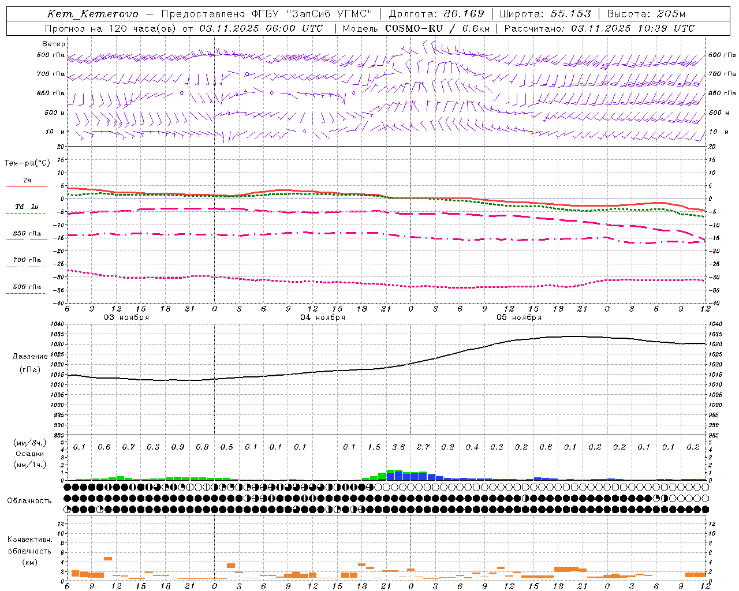This screenshot has height=591, width=739.
Task: Click the '0.7' precipitation value
Action: click(129, 447)
